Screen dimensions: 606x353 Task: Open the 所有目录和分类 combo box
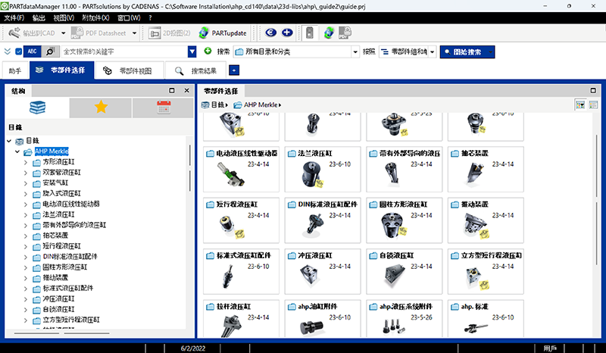click(x=296, y=52)
